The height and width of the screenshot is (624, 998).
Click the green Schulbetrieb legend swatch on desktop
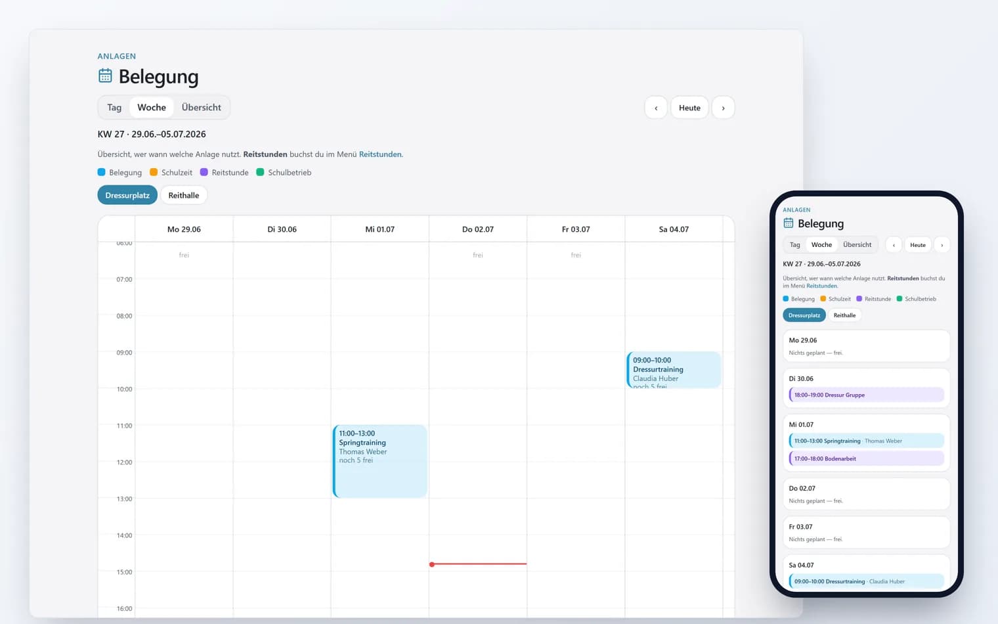260,172
